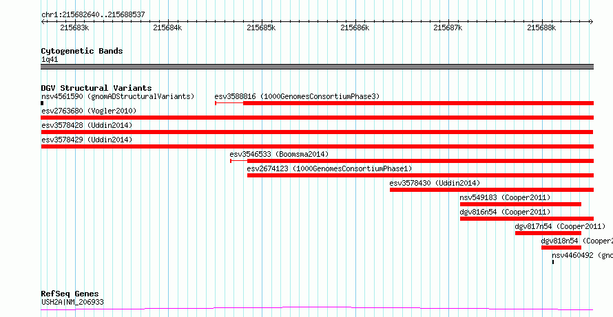Image resolution: width=613 pixels, height=317 pixels.
Task: Click the 215683k ruler tick label
Action: coord(74,28)
